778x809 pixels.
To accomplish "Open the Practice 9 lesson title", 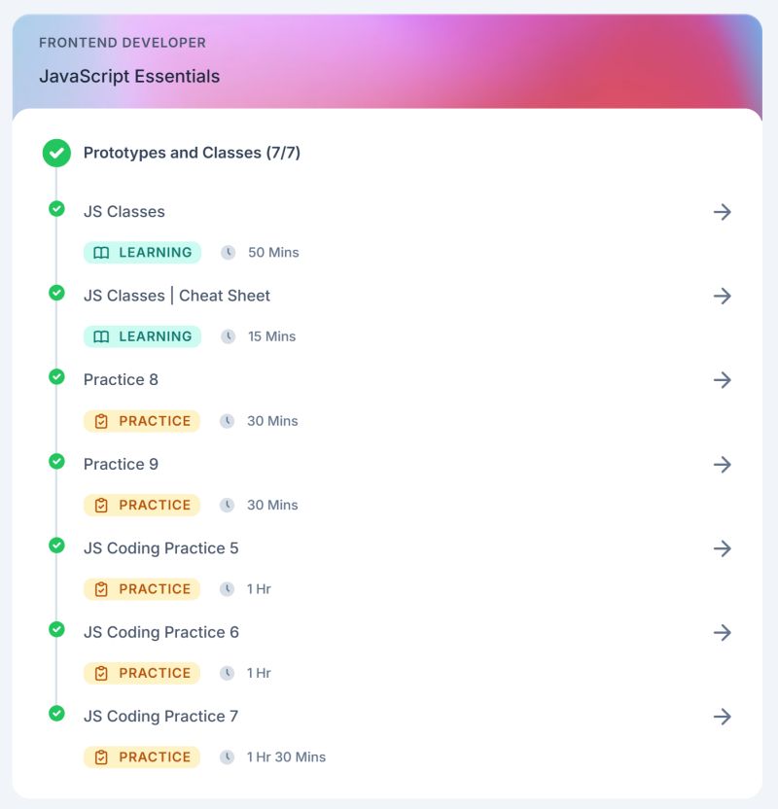I will point(121,465).
